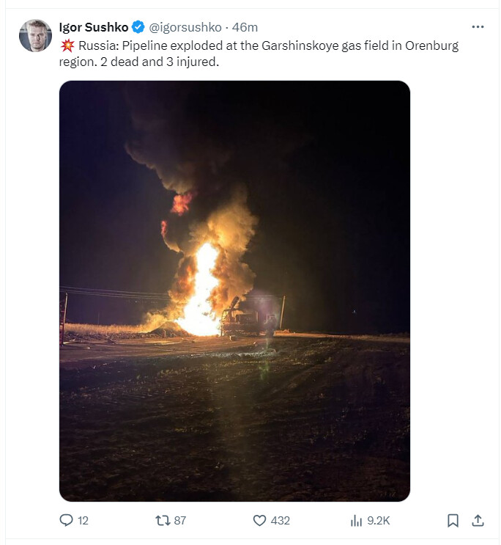Screen dimensions: 501x545
Task: Repost the tweet using the retweet arrows icon
Action: pos(163,520)
